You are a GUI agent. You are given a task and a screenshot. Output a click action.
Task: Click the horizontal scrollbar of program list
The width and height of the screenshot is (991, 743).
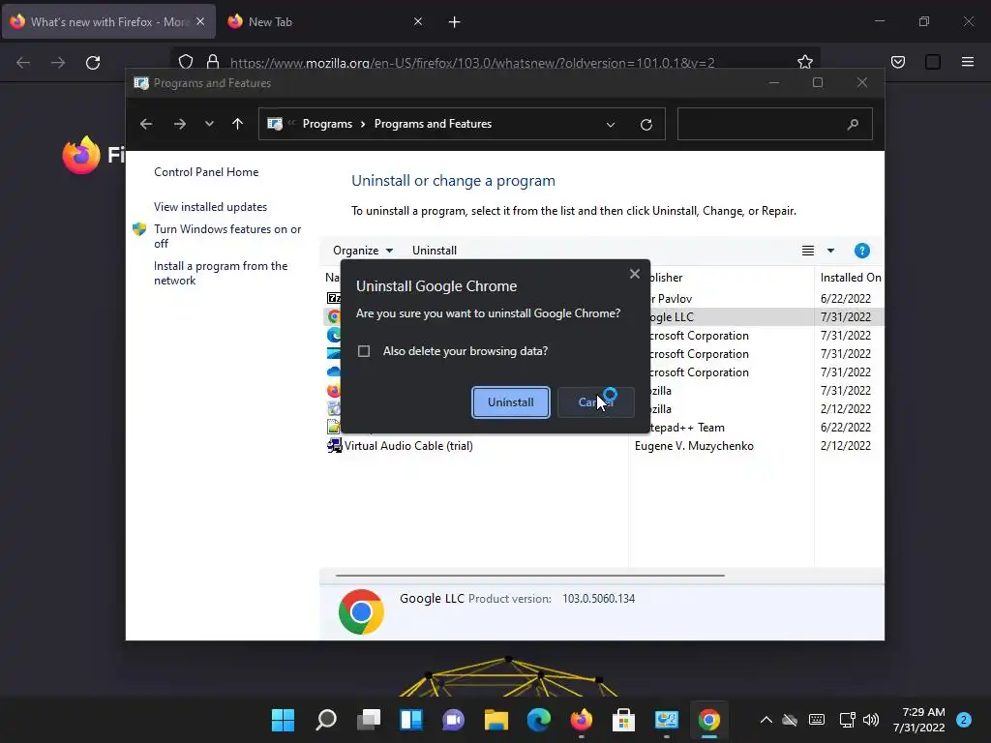(x=529, y=576)
